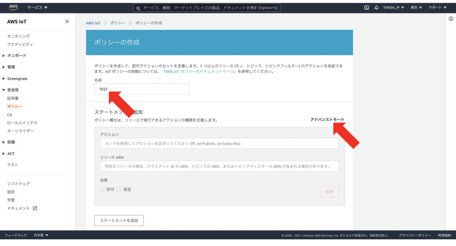Click the ステートメントを追加 button
456x246 pixels.
[x=119, y=220]
